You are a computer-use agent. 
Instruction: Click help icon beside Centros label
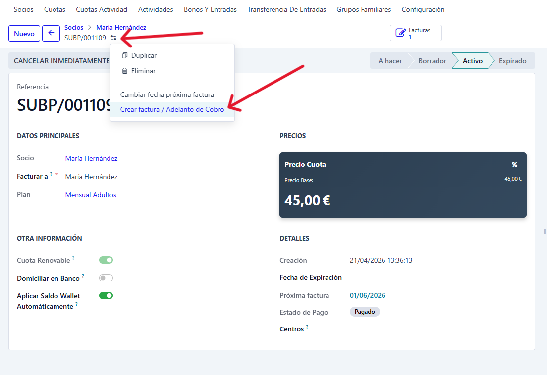click(307, 327)
